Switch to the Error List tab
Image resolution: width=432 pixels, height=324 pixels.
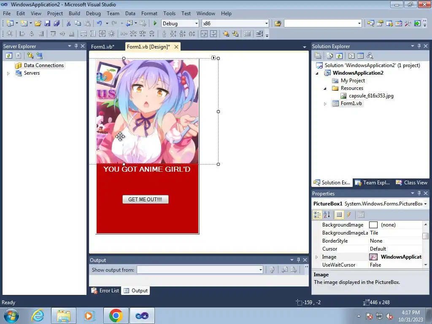pos(105,290)
